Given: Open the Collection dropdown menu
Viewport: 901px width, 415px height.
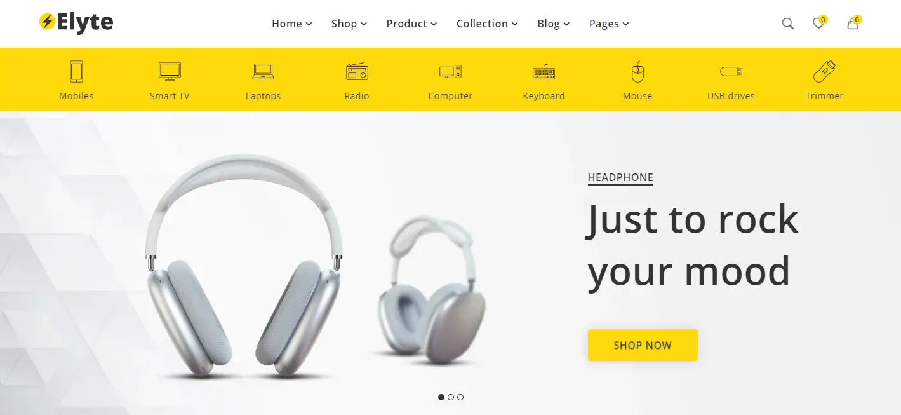Looking at the screenshot, I should [x=487, y=24].
